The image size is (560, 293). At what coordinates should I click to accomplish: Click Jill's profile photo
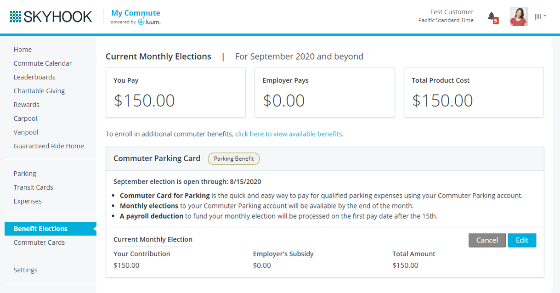click(519, 17)
